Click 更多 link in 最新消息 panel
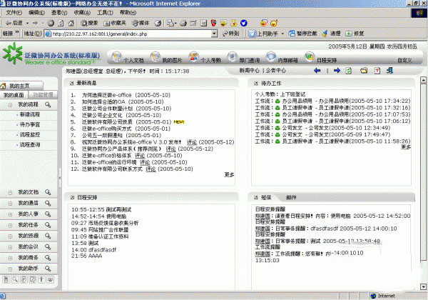 click(x=229, y=174)
